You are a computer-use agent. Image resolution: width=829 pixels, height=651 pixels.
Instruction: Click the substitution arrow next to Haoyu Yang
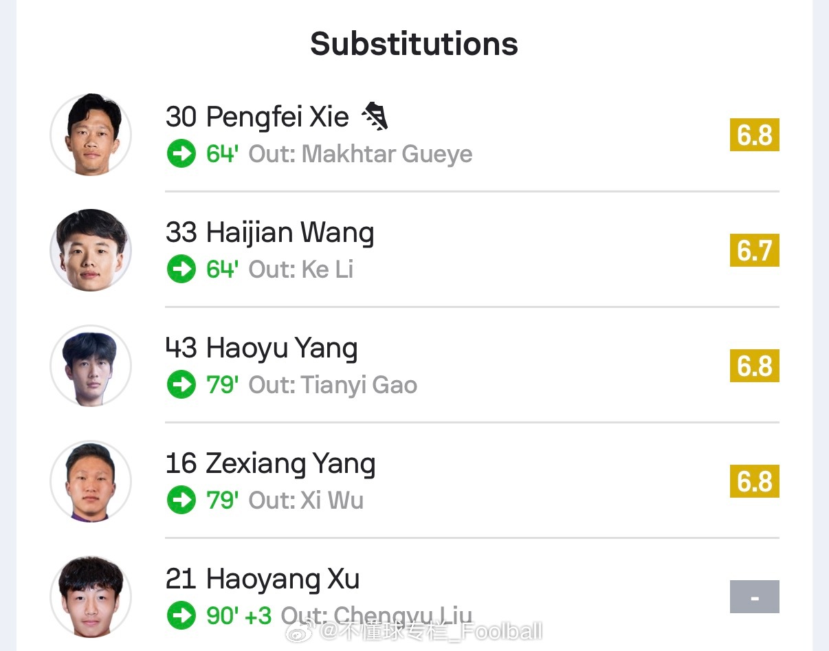(x=181, y=385)
